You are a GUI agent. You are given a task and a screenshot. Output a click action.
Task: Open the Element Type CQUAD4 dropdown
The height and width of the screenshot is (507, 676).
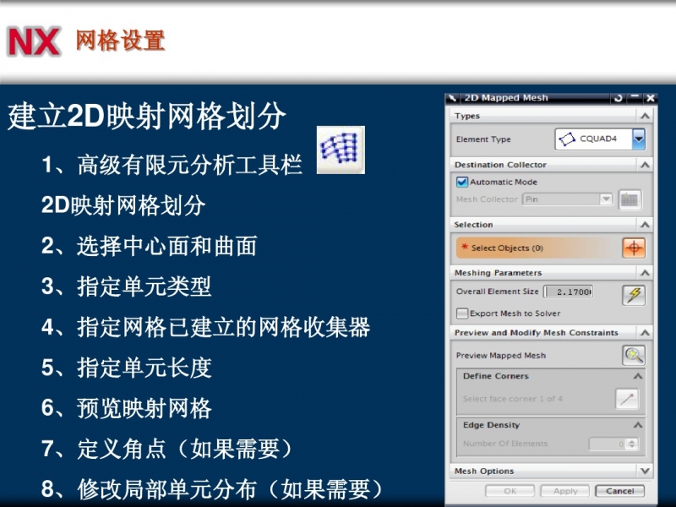coord(638,139)
